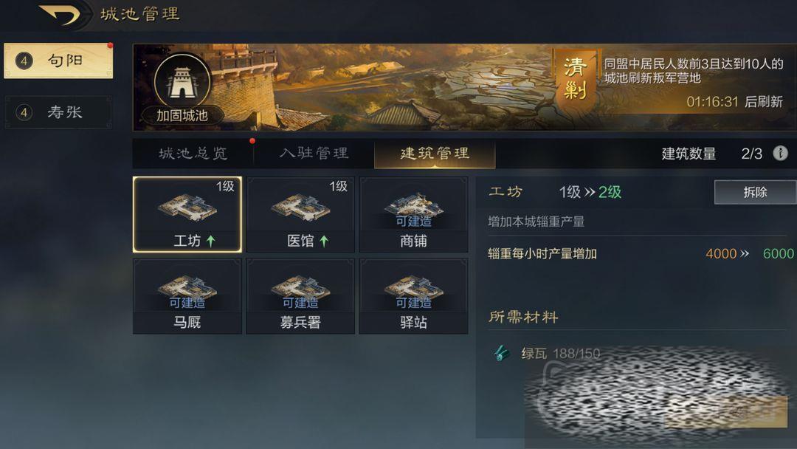Click the 拆除 demolish button
The height and width of the screenshot is (449, 797).
(755, 192)
